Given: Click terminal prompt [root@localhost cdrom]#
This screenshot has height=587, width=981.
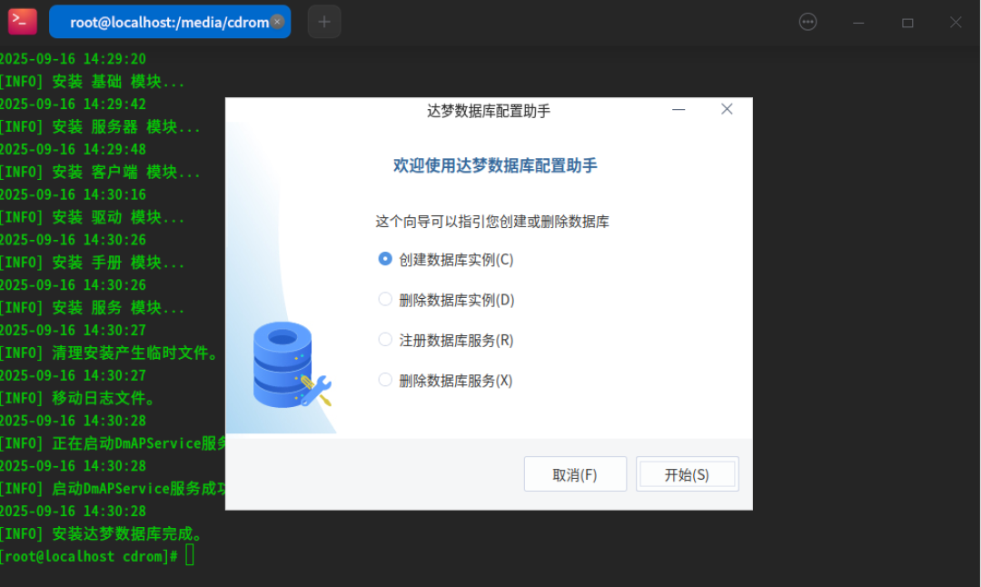Looking at the screenshot, I should pyautogui.click(x=89, y=556).
